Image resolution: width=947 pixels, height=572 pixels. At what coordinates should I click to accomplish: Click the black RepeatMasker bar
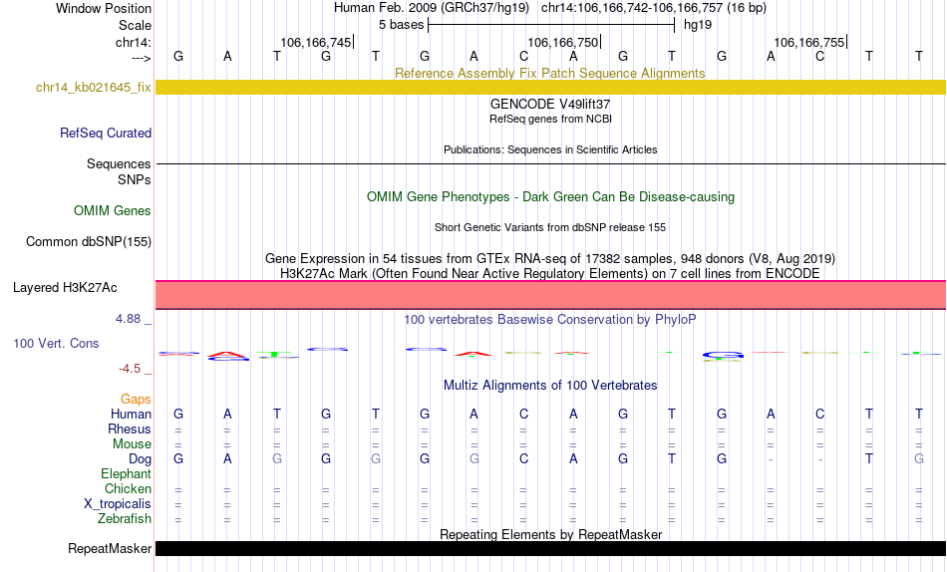tap(551, 548)
